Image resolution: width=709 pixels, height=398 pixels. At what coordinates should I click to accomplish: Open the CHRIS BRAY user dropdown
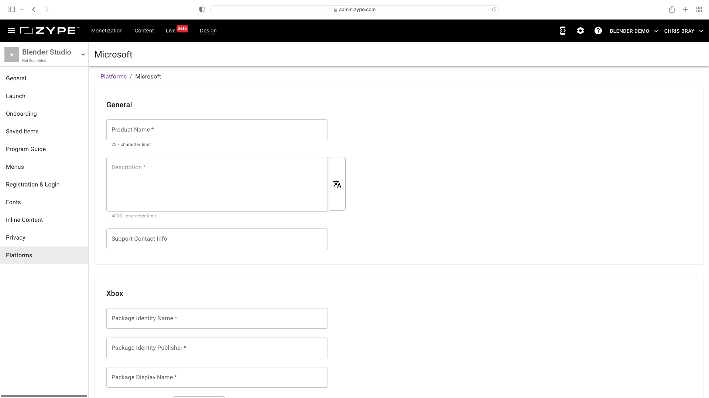tap(684, 31)
